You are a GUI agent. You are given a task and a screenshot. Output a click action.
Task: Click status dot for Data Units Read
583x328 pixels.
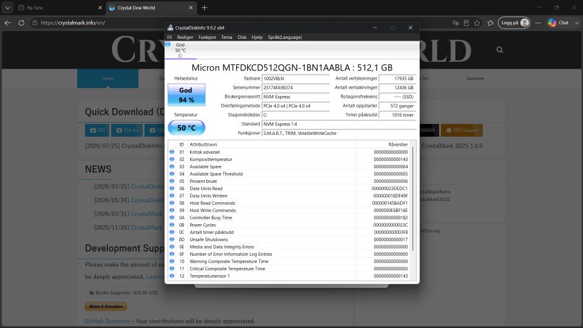(172, 188)
